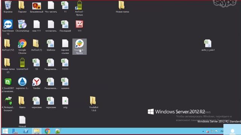
Task: Select the red 111 icon
Action: [x=79, y=26]
